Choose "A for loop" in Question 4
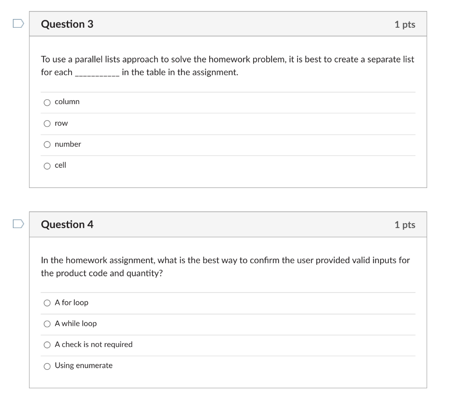Image resolution: width=450 pixels, height=405 pixels. [x=47, y=303]
